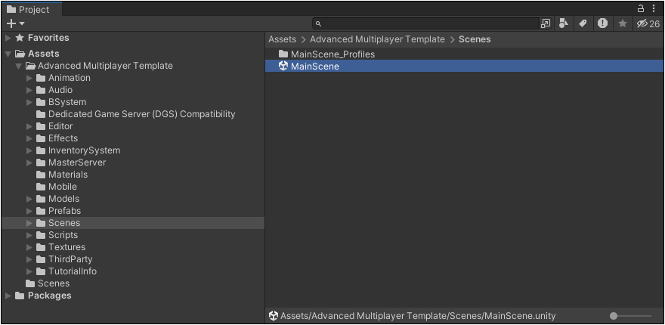Expand the Textures folder arrow

[29, 247]
